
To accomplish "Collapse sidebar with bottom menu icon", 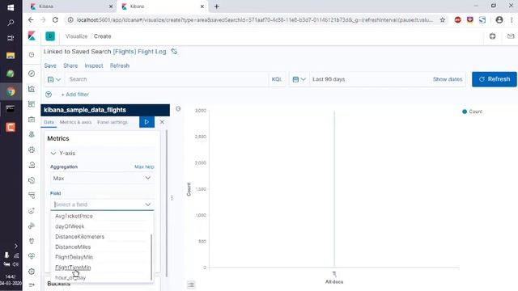I will tap(32, 285).
